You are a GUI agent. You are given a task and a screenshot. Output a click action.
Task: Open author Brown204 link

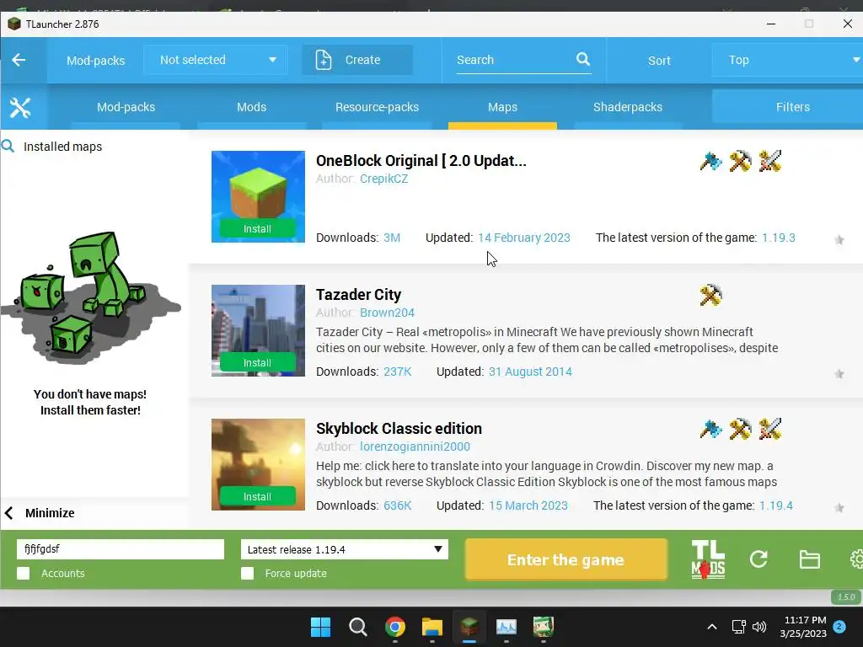click(x=387, y=313)
